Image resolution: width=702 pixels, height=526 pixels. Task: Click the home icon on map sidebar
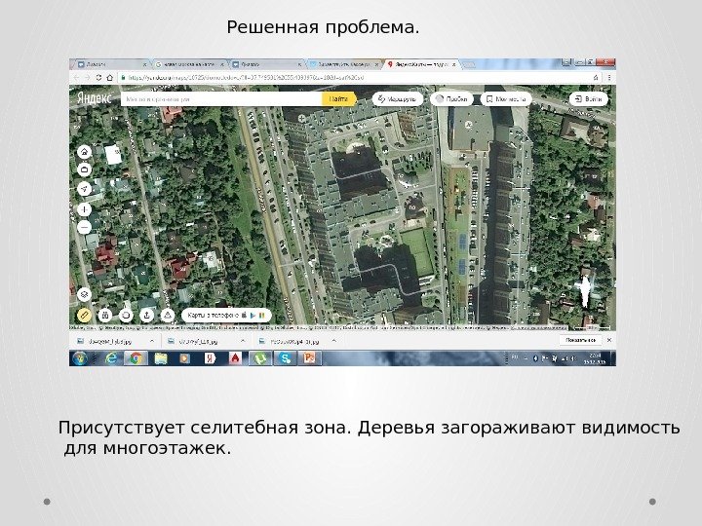click(84, 152)
